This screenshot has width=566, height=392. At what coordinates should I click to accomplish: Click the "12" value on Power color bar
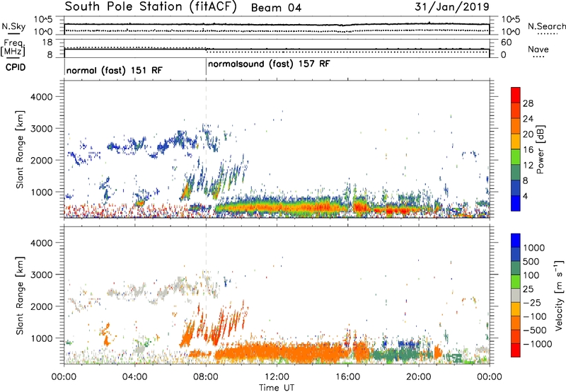click(528, 165)
